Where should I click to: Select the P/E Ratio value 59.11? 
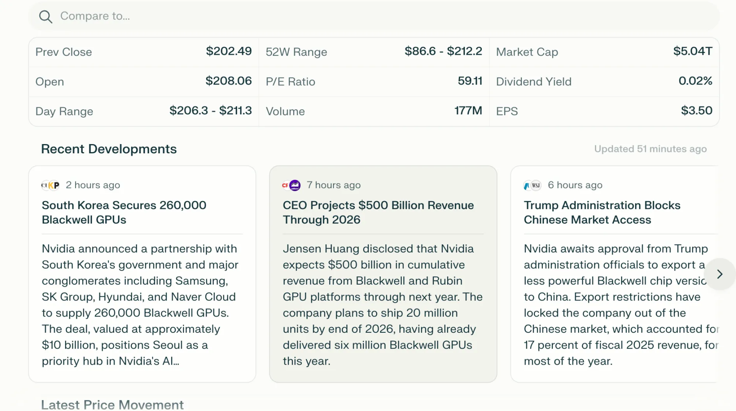tap(470, 81)
